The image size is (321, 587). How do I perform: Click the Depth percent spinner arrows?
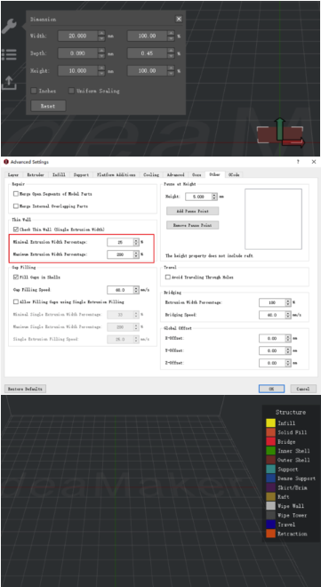(171, 53)
